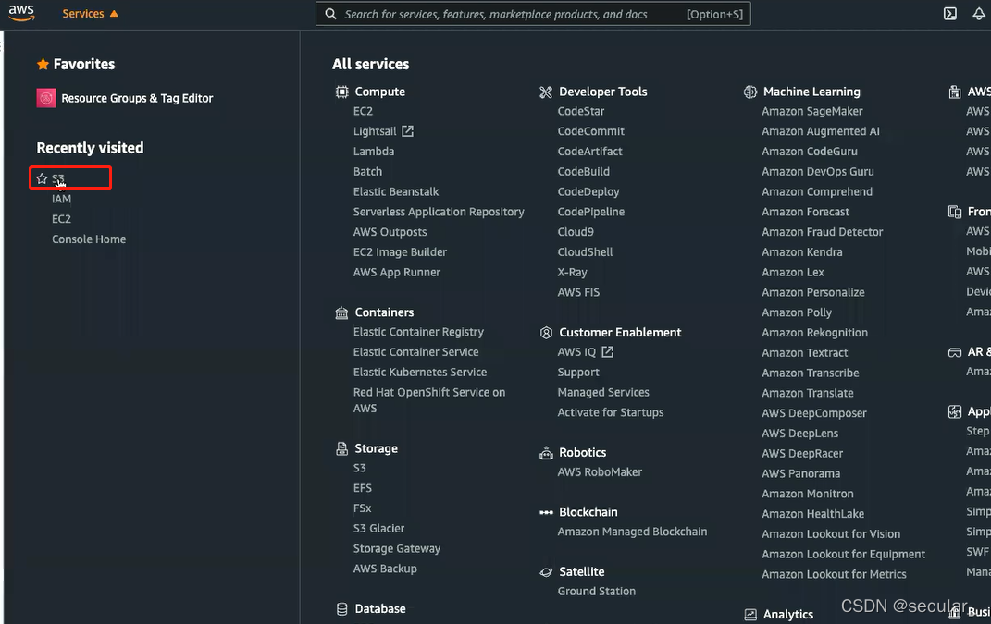Screen dimensions: 991x624
Task: Open Ground Station
Action: pos(597,592)
